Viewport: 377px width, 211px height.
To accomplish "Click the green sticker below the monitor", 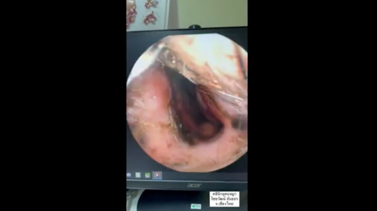I will pyautogui.click(x=196, y=206).
